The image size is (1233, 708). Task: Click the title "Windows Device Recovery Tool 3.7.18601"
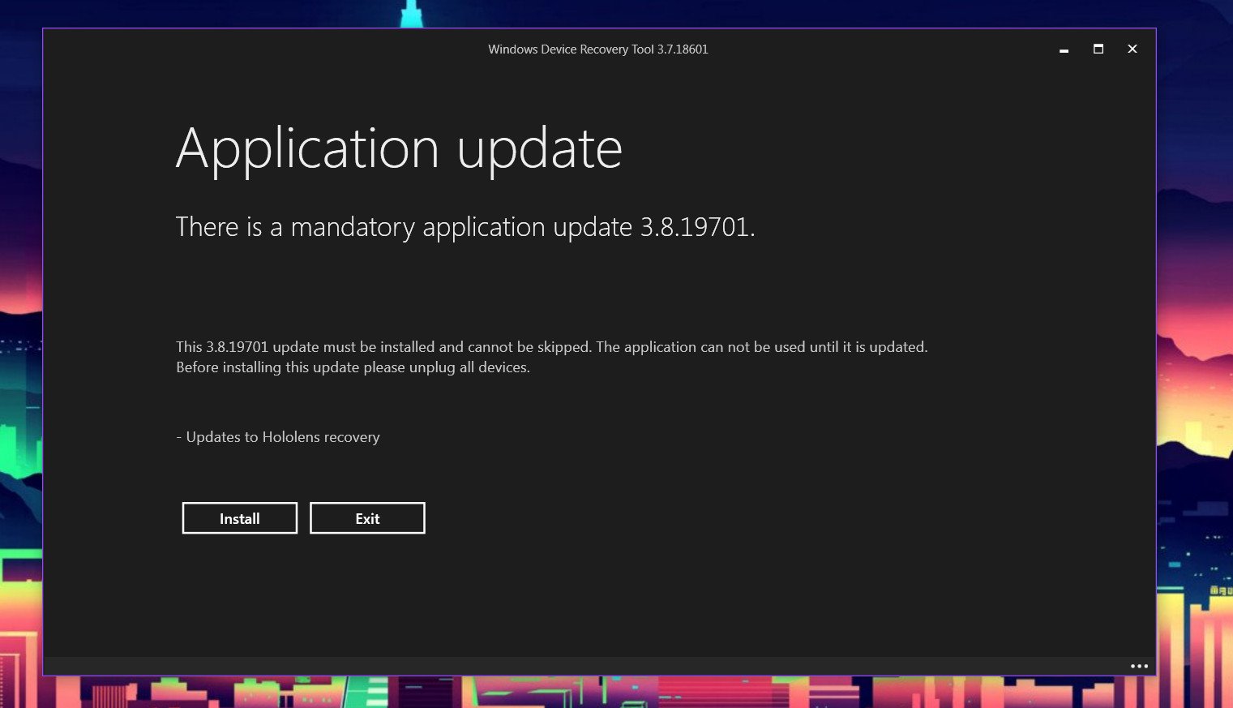pos(598,49)
